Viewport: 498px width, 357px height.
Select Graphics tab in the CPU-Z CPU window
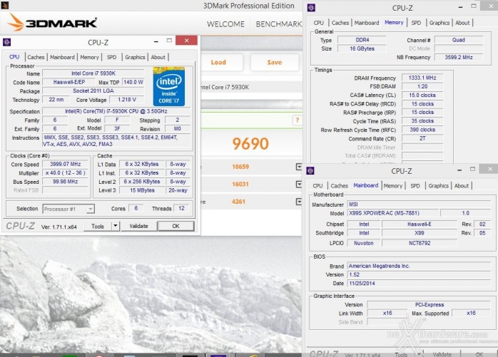(x=135, y=57)
